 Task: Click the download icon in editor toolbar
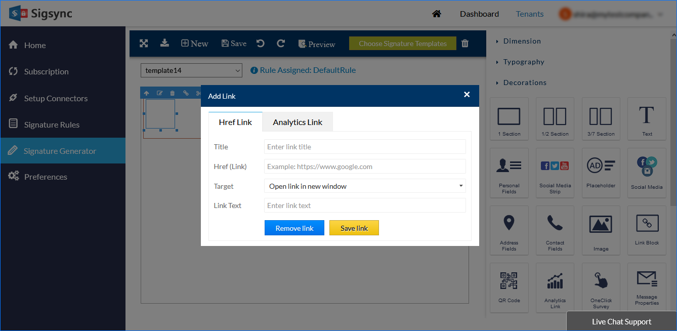[x=164, y=44]
